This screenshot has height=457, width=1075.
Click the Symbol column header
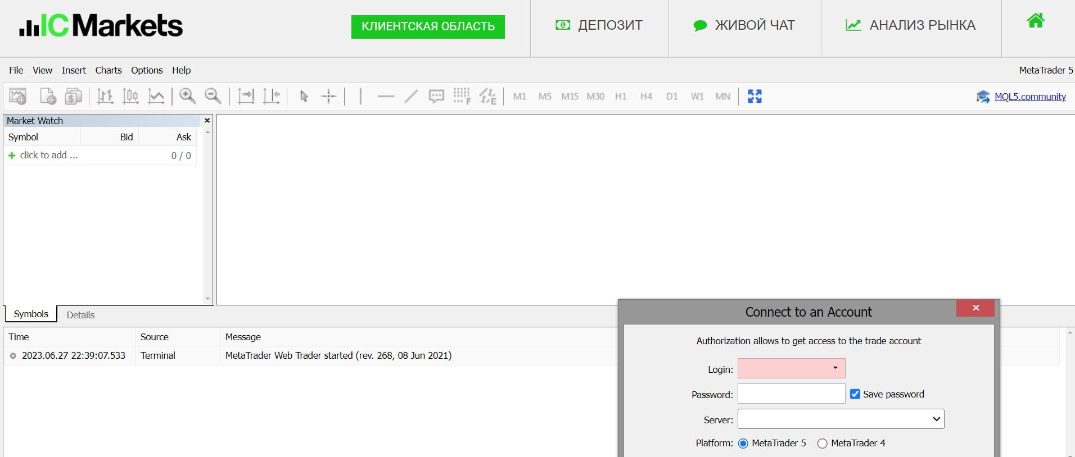pos(42,137)
